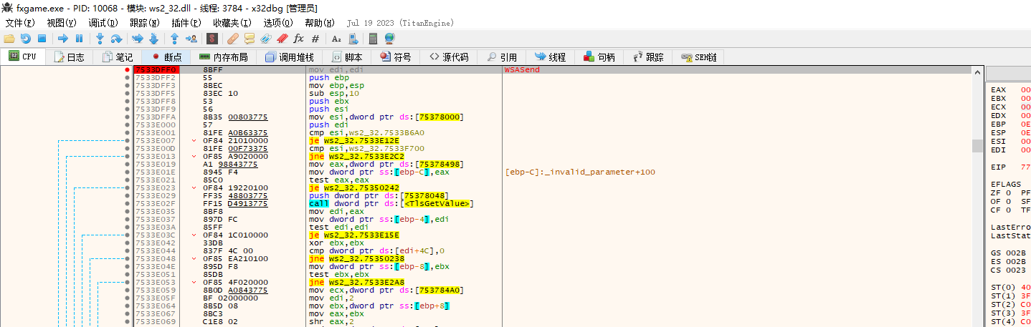Click the bookmarks red ribbon icon
Image resolution: width=1031 pixels, height=327 pixels.
[x=282, y=39]
